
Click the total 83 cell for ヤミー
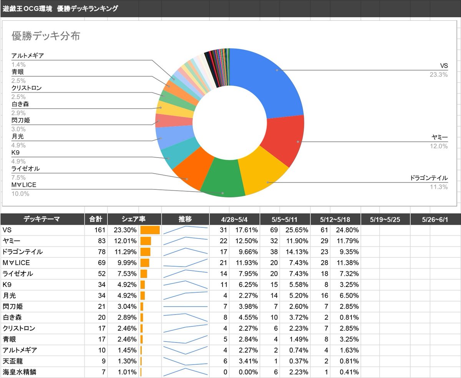pos(96,241)
